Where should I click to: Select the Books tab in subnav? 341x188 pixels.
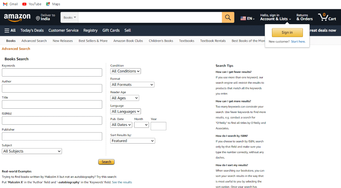(x=11, y=41)
